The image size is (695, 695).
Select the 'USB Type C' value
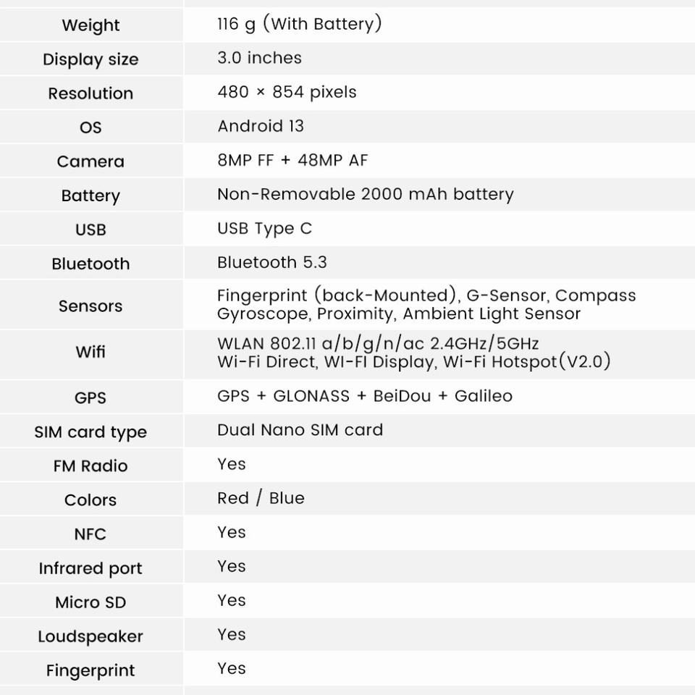pos(264,229)
